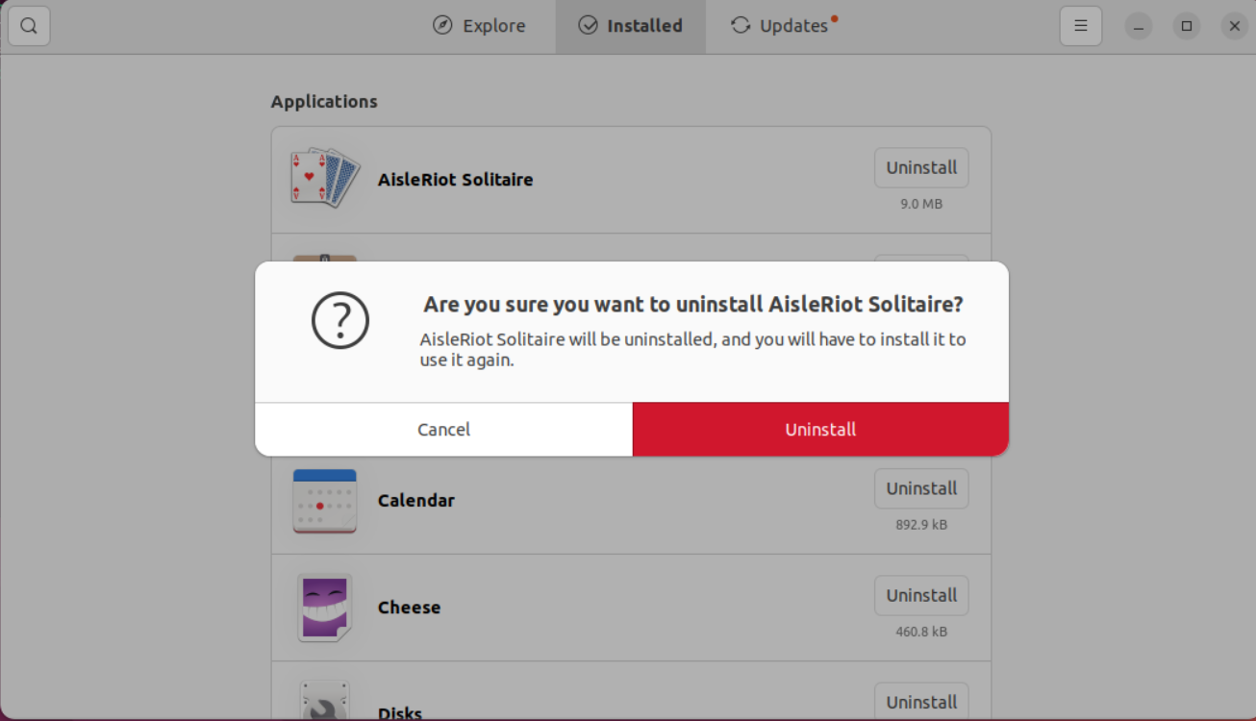Viewport: 1256px width, 721px height.
Task: Uninstall the Calendar application
Action: click(921, 488)
